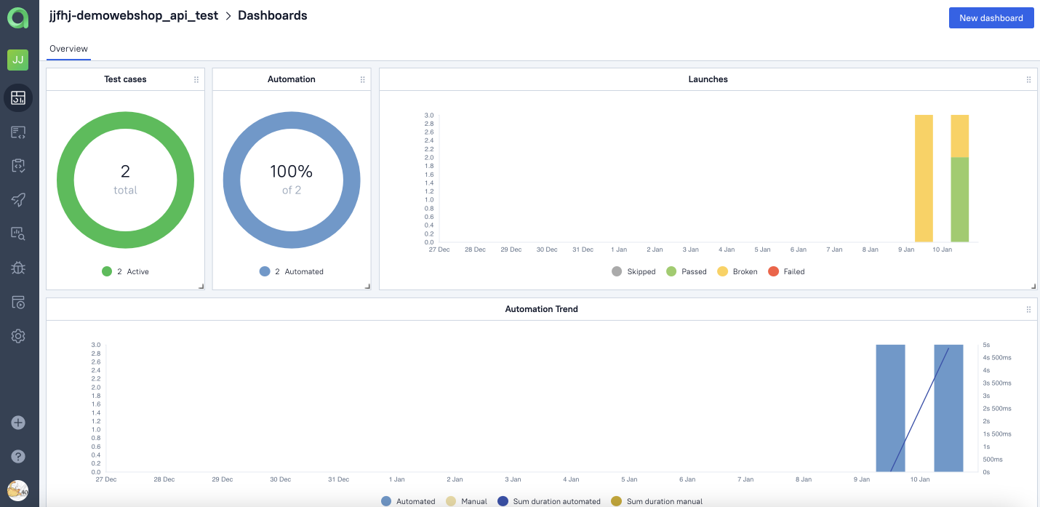Image resolution: width=1040 pixels, height=507 pixels.
Task: Toggle Sum duration automated legend item
Action: [549, 501]
